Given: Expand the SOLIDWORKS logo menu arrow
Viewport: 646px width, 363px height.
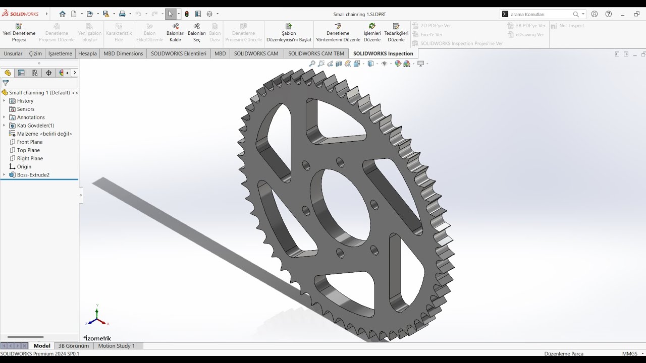Looking at the screenshot, I should (46, 14).
